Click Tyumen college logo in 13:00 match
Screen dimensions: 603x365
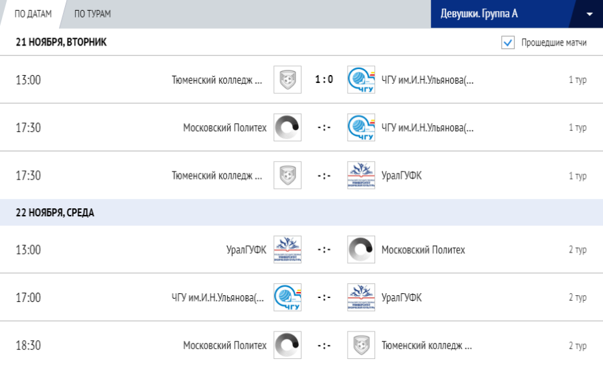(x=287, y=80)
